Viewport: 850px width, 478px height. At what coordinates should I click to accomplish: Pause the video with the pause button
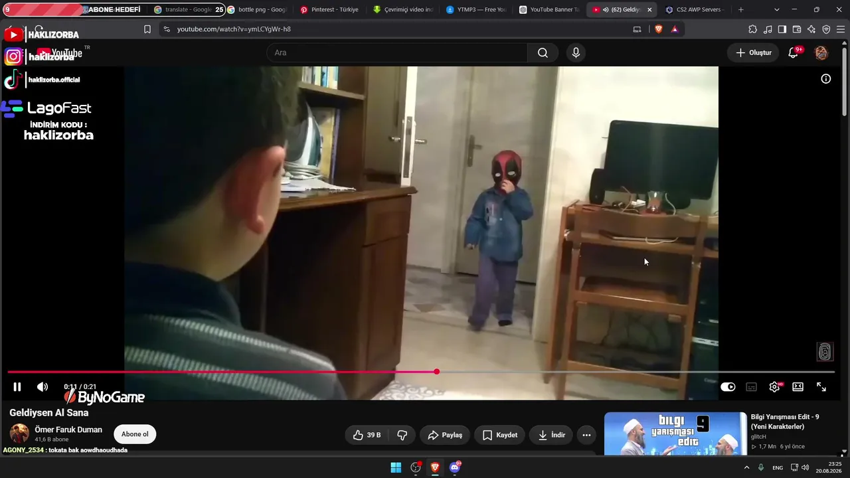coord(17,387)
